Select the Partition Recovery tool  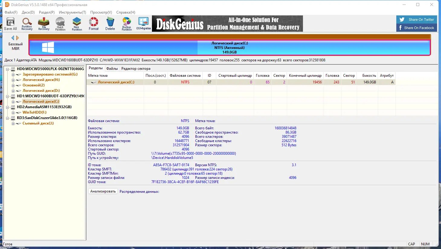pos(27,24)
